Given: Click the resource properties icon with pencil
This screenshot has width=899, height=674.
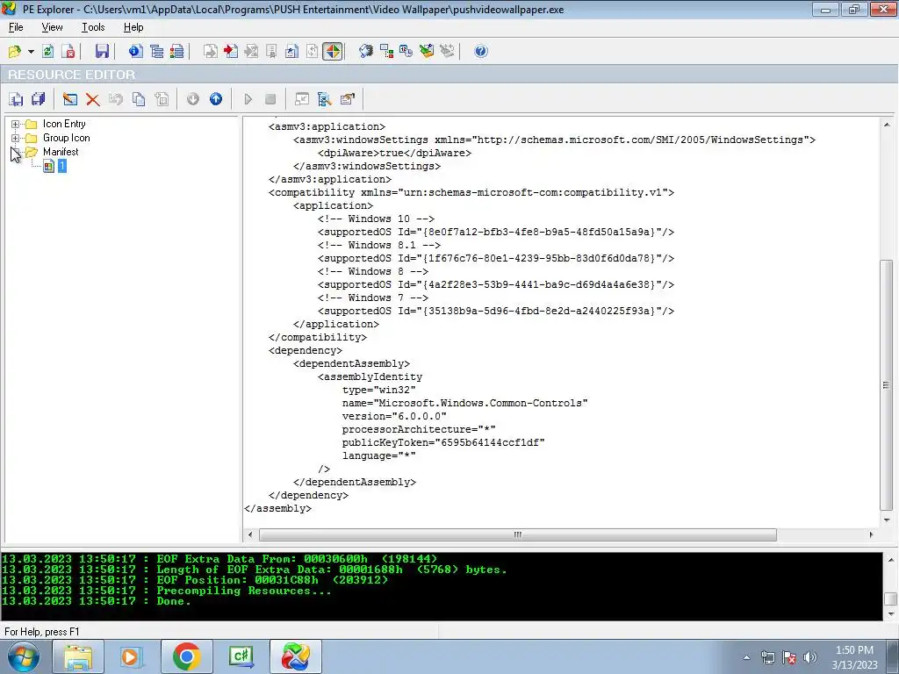Looking at the screenshot, I should coord(347,99).
